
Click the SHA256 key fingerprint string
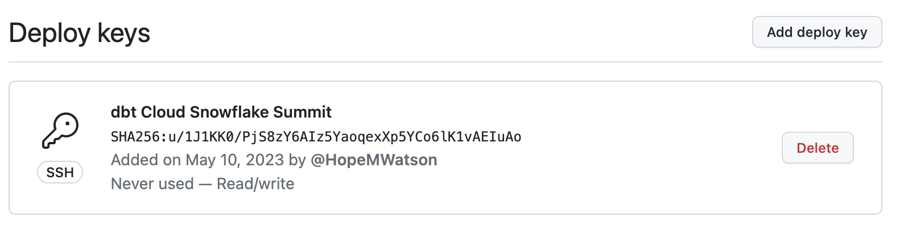(x=316, y=137)
